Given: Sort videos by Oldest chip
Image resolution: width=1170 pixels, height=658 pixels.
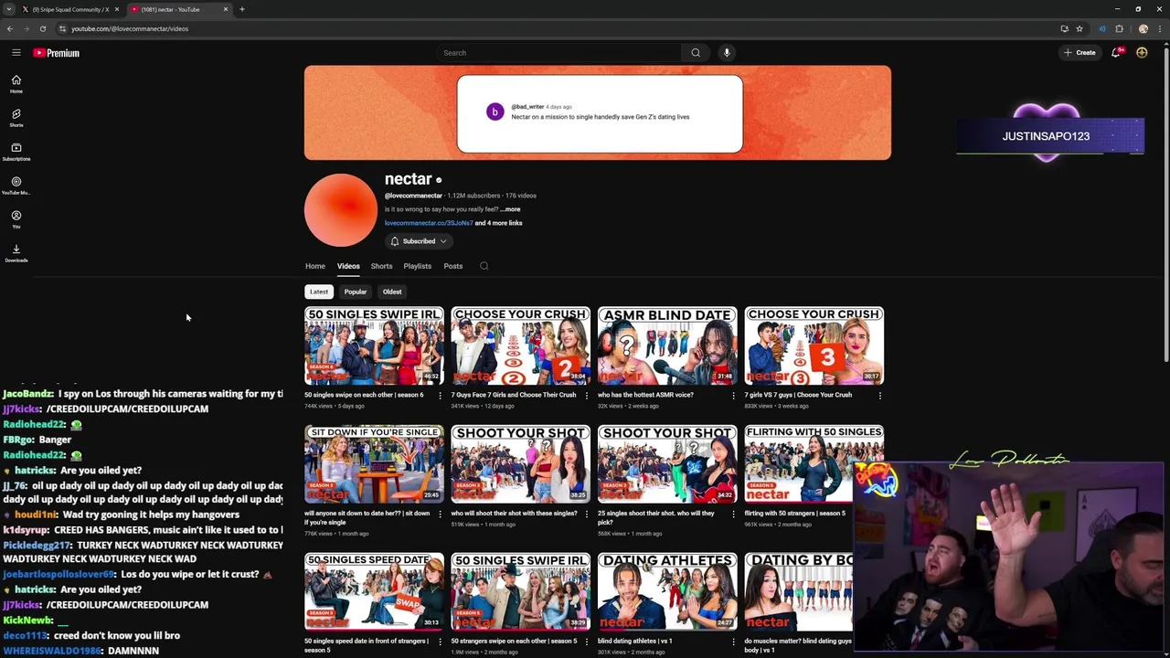Looking at the screenshot, I should point(392,292).
